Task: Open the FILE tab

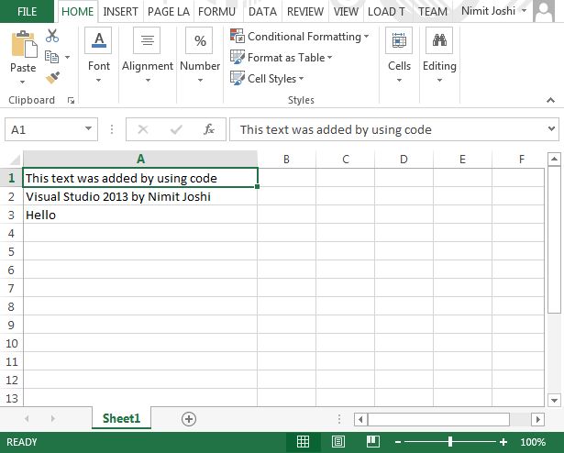Action: (x=27, y=12)
